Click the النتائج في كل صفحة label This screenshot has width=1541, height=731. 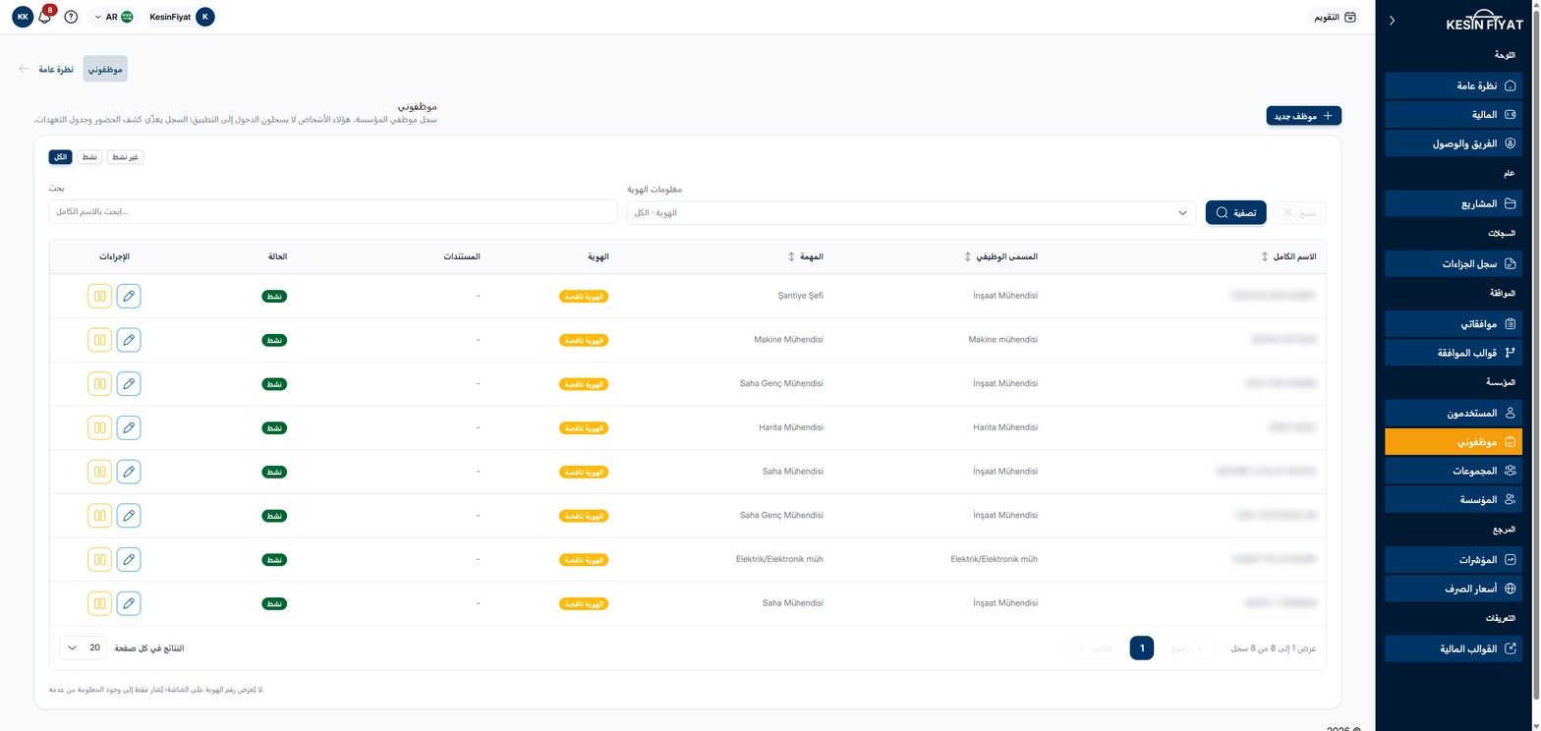pyautogui.click(x=149, y=648)
